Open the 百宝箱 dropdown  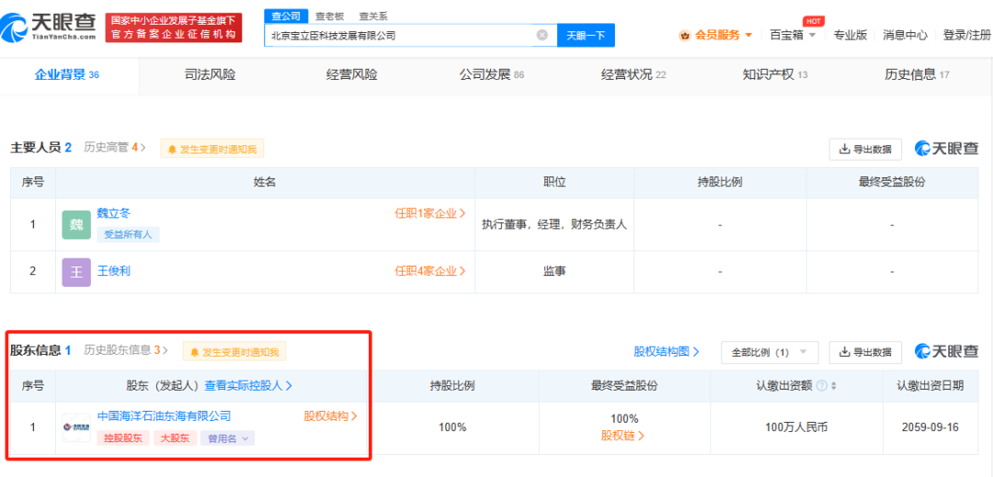pyautogui.click(x=793, y=36)
